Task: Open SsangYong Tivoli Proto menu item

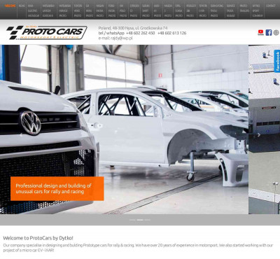Action: (217, 10)
